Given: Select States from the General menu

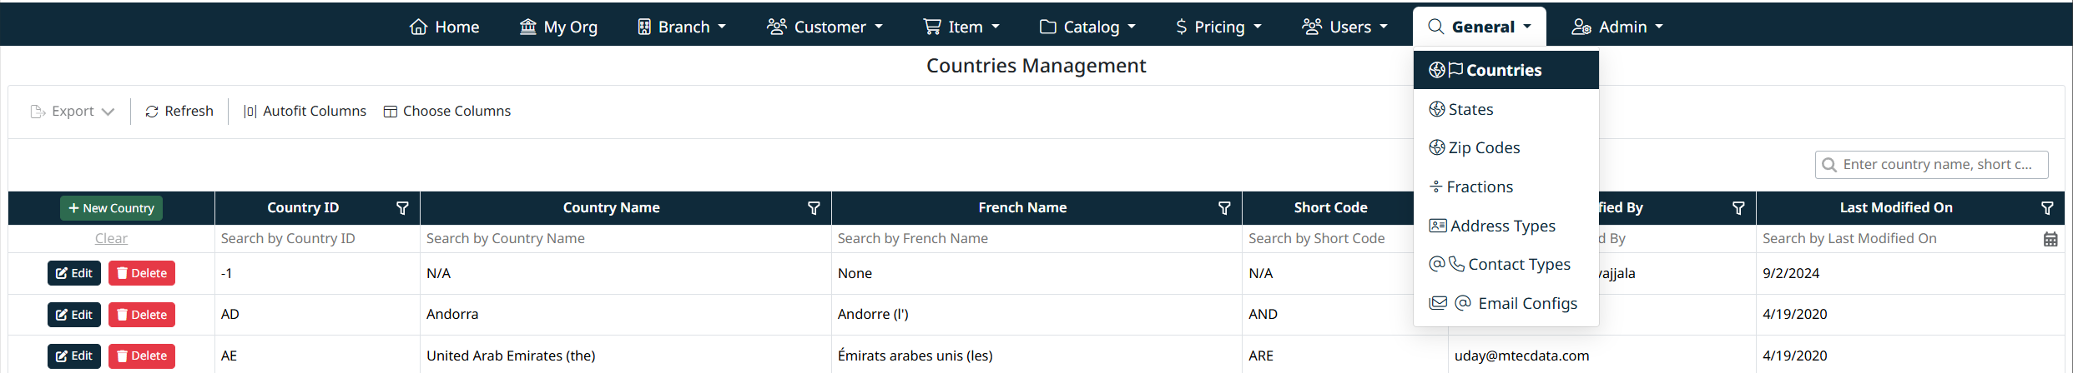Looking at the screenshot, I should click(1470, 109).
